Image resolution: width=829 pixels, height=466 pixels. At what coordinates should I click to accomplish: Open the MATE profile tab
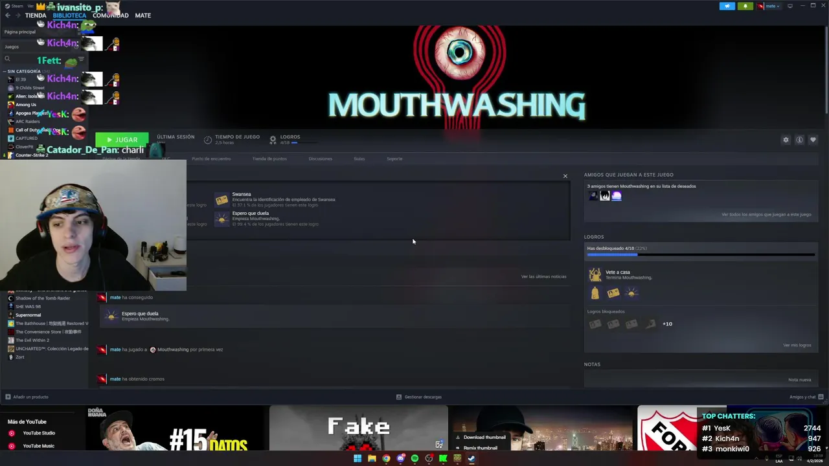tap(142, 16)
